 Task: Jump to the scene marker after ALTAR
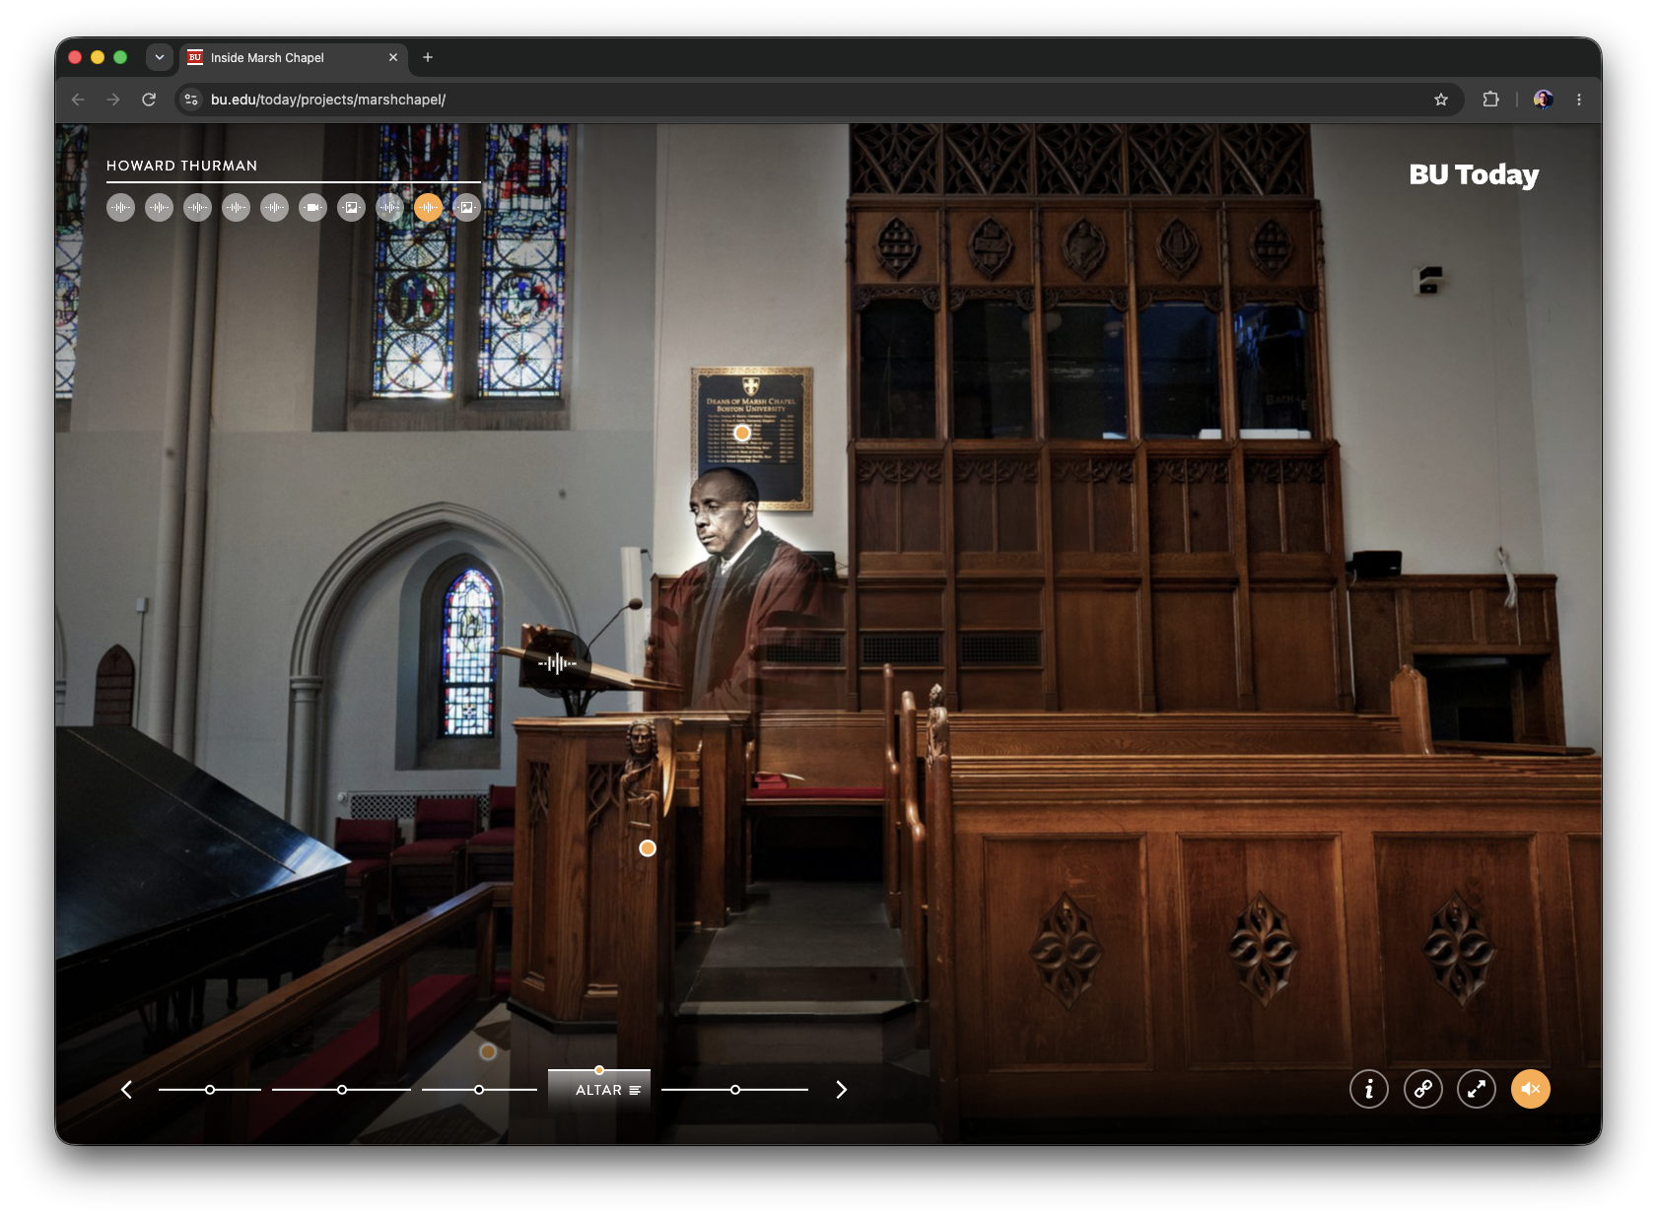coord(735,1090)
